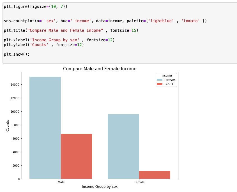Click the chart title Compare Male and Female Income
This screenshot has width=237, height=192.
pyautogui.click(x=100, y=69)
